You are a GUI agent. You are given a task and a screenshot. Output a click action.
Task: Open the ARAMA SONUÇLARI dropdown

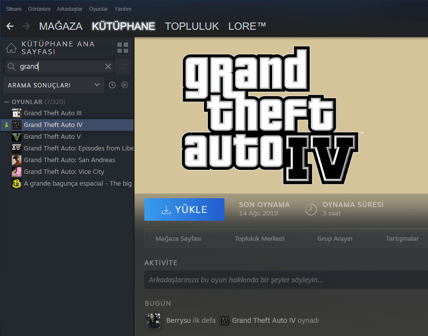(54, 84)
